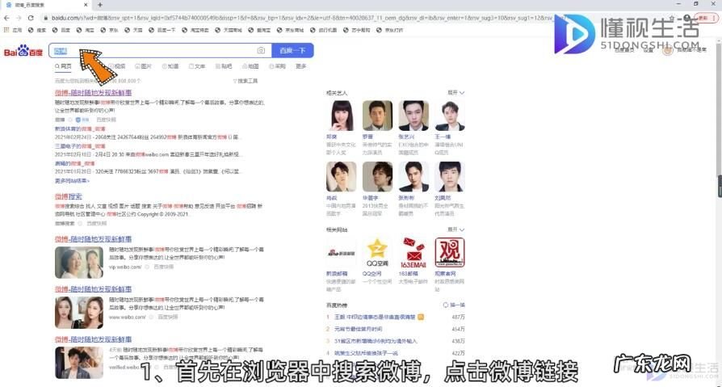Close the 微博_百度搜索 browser tab
722x387 pixels.
pos(86,5)
